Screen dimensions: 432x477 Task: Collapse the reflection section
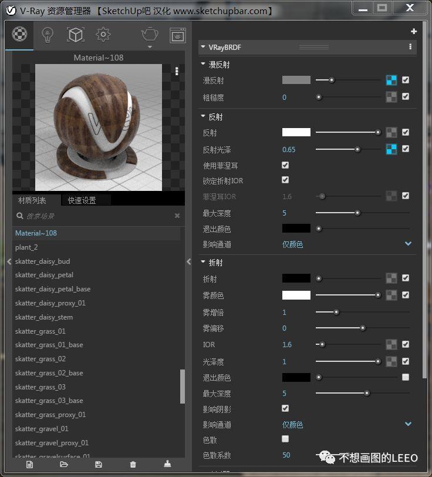[x=203, y=116]
